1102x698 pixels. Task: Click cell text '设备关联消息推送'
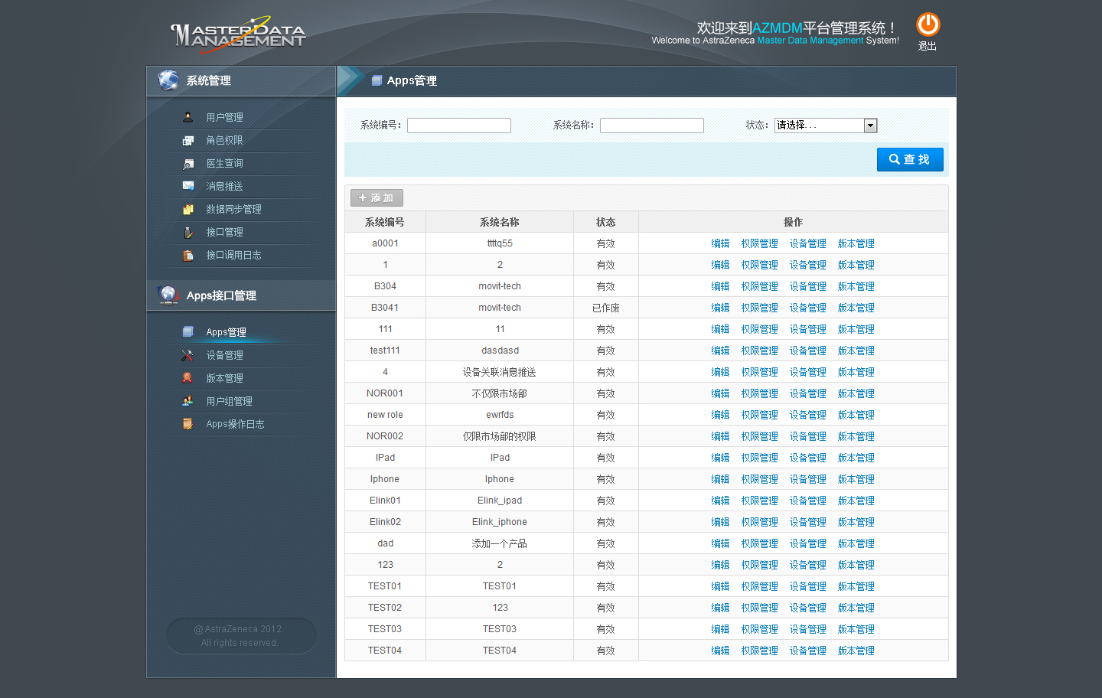coord(500,372)
